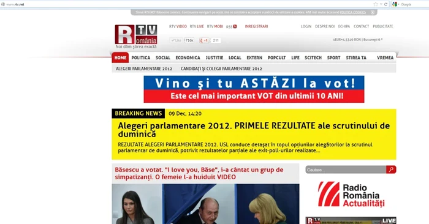Open headline 'Alegeri parlamentare 2012. PRIMELE REZULTATE'
This screenshot has width=429, height=224.
(254, 130)
